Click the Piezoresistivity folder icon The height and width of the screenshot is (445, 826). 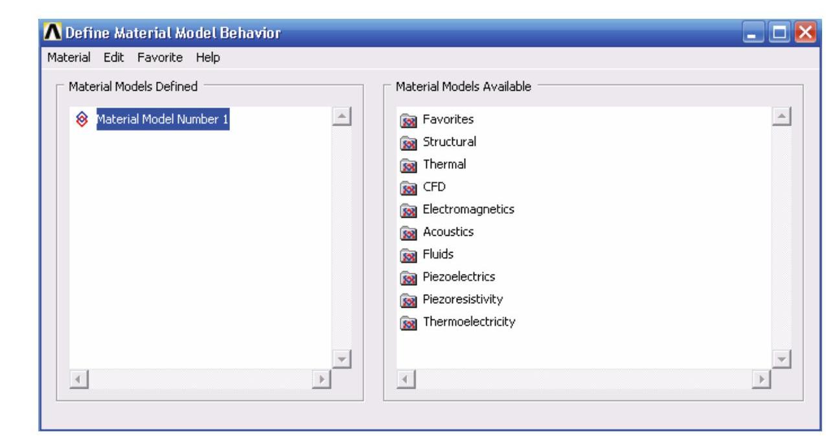(409, 300)
